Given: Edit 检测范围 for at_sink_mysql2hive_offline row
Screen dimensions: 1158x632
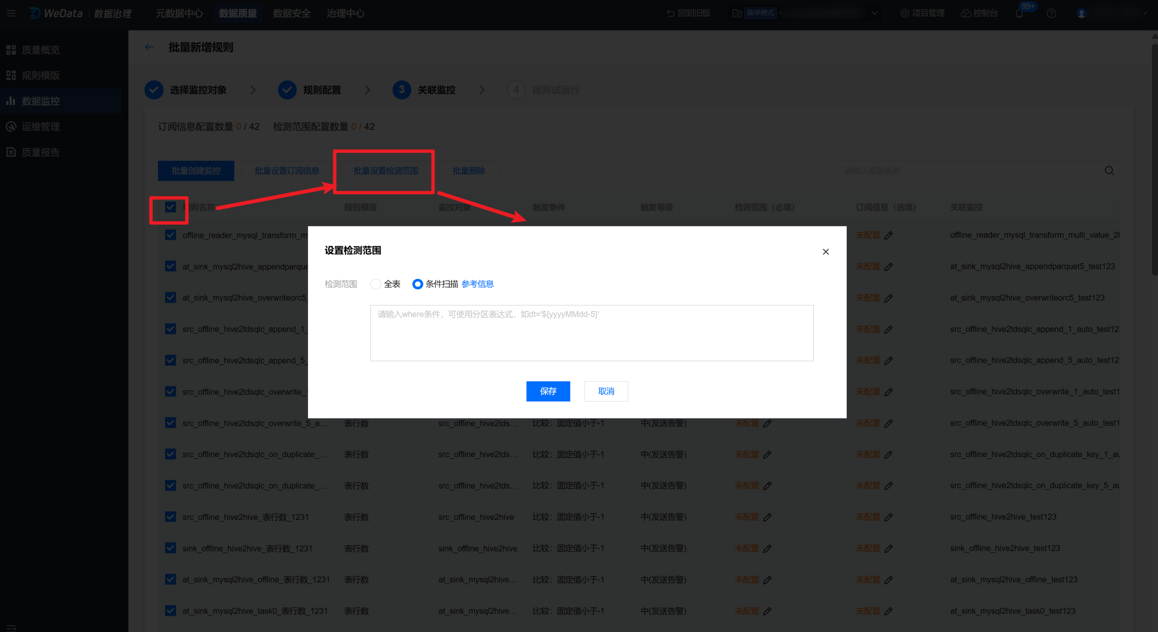Looking at the screenshot, I should click(767, 580).
